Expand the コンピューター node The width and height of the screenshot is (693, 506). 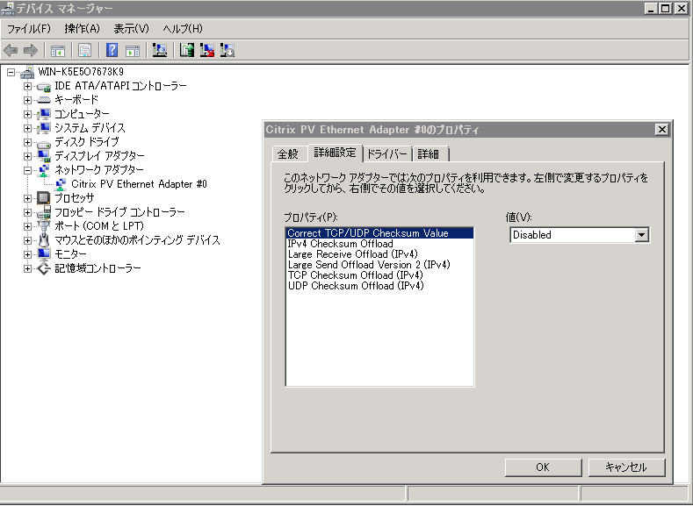pos(27,114)
